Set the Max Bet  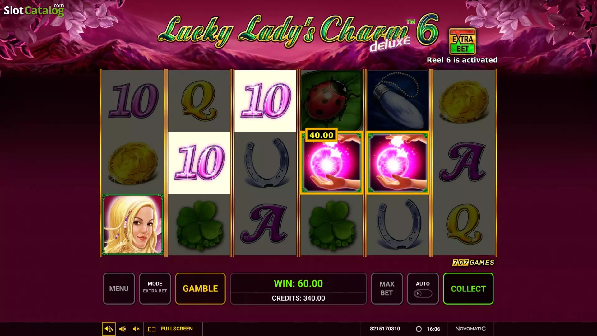tap(387, 288)
